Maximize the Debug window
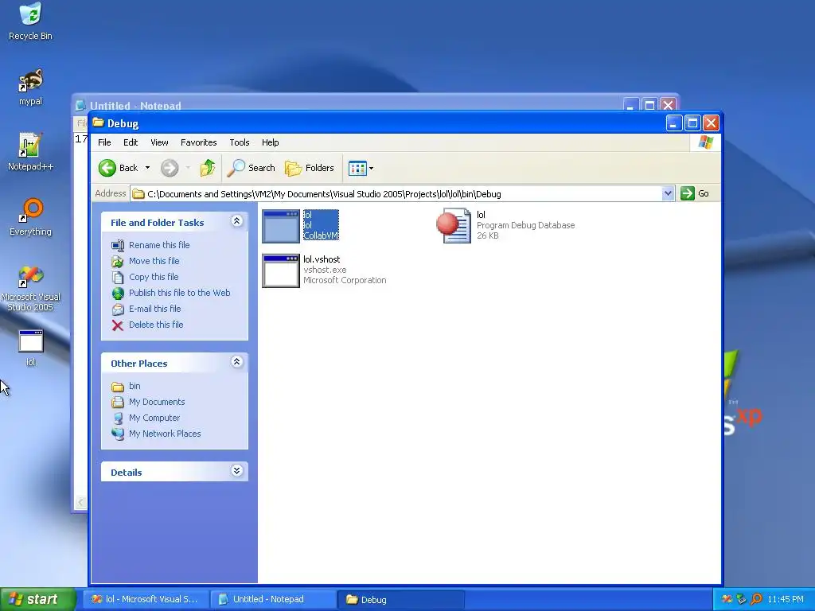This screenshot has width=815, height=611. tap(692, 123)
